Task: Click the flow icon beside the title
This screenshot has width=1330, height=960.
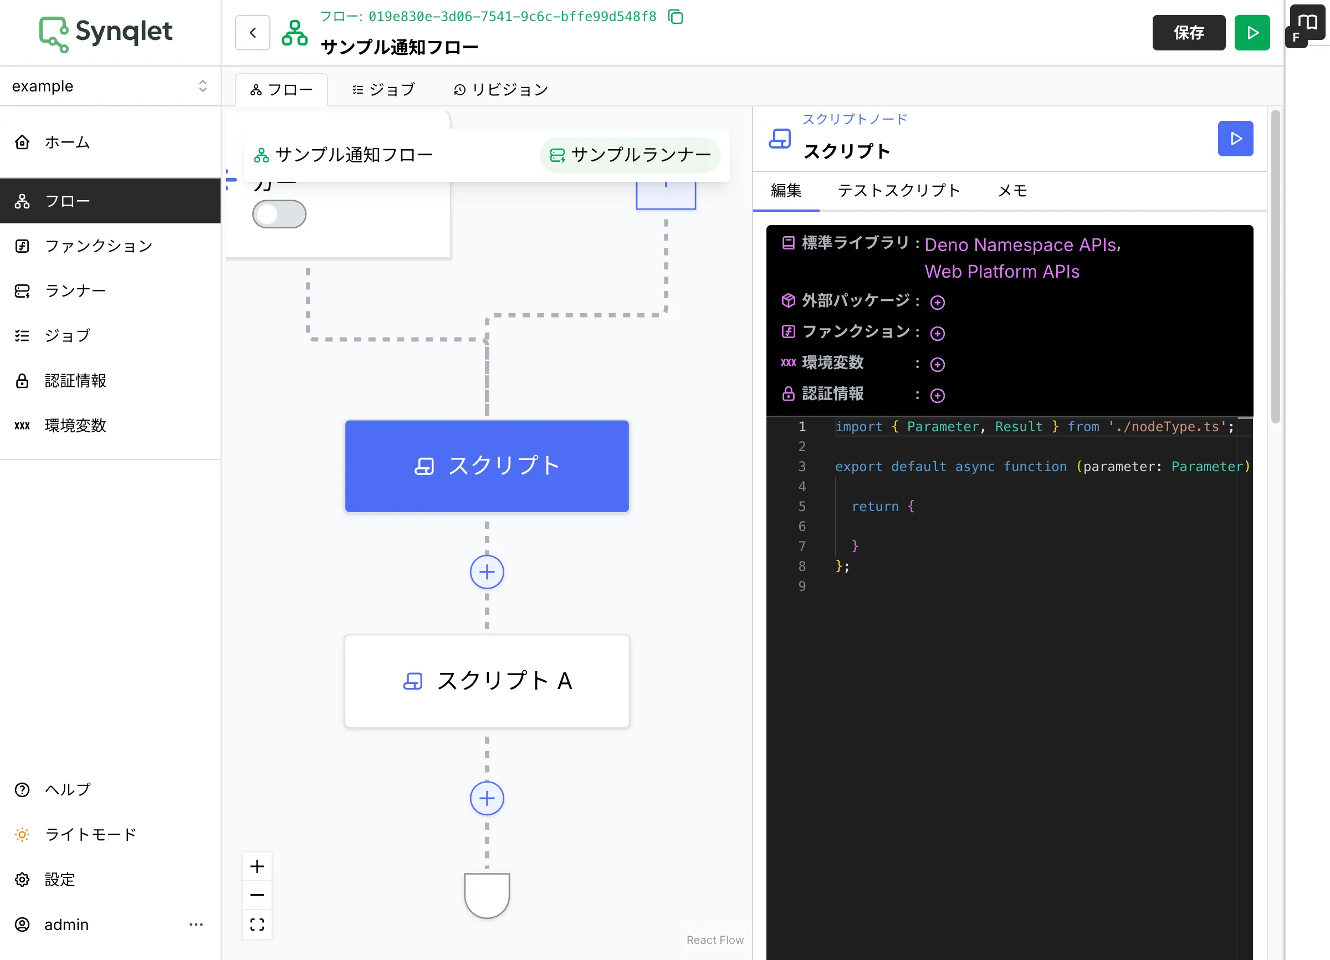Action: click(x=295, y=33)
